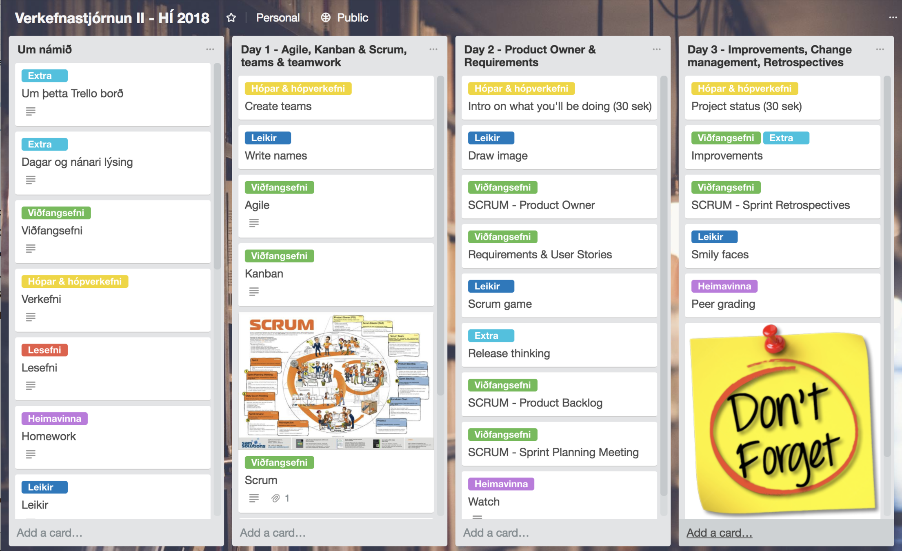The height and width of the screenshot is (551, 902).
Task: Open the Don't Forget sticky note card
Action: (782, 420)
